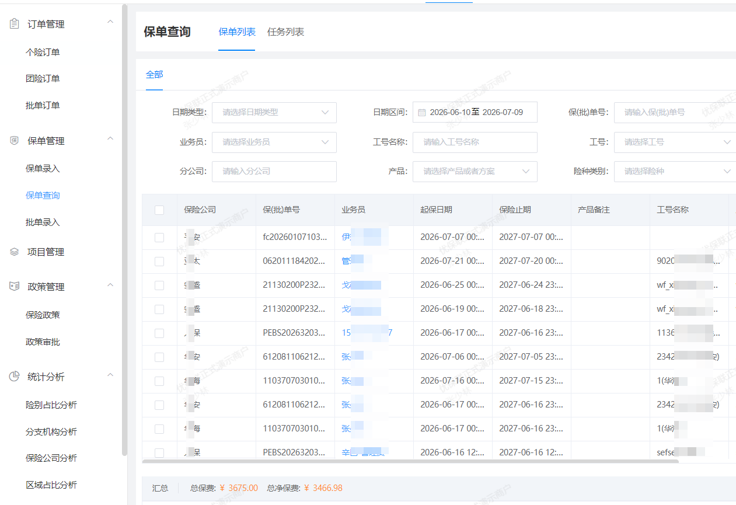
Task: Select the 全部 filter tab
Action: (x=154, y=75)
